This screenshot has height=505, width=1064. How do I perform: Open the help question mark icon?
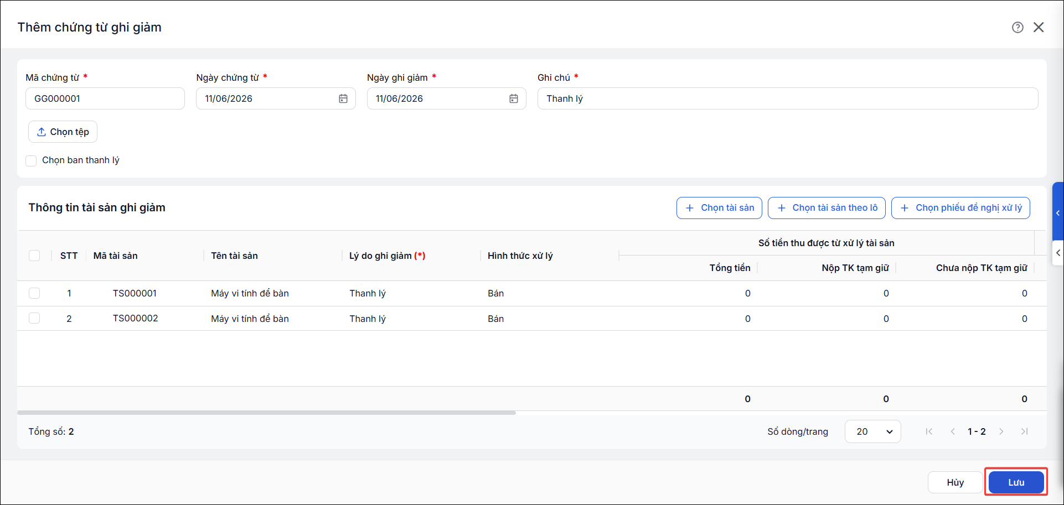click(1017, 27)
